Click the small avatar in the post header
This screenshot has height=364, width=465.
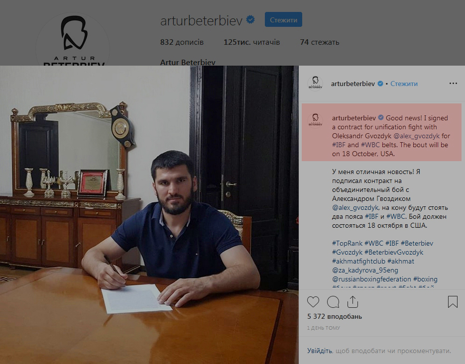pos(315,84)
